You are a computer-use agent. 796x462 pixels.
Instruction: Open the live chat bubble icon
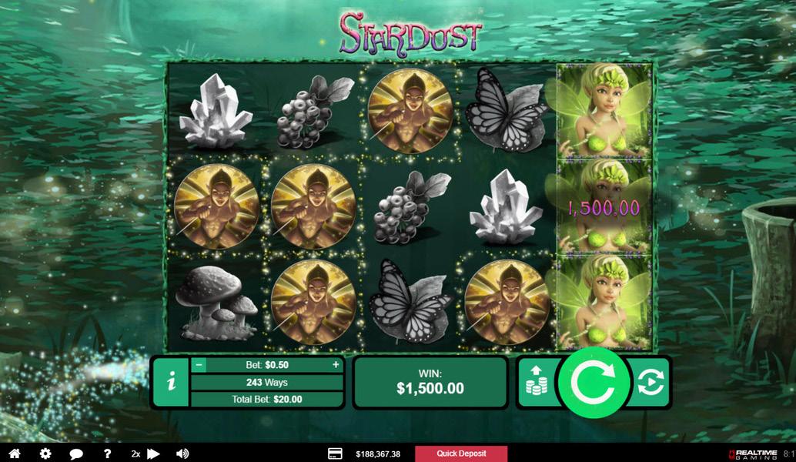tap(76, 454)
